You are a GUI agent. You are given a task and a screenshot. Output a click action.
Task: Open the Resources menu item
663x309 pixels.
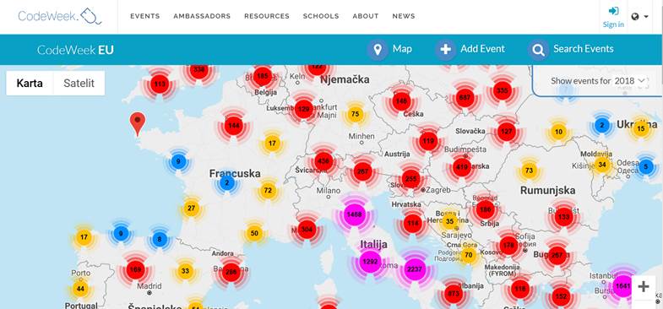(267, 16)
